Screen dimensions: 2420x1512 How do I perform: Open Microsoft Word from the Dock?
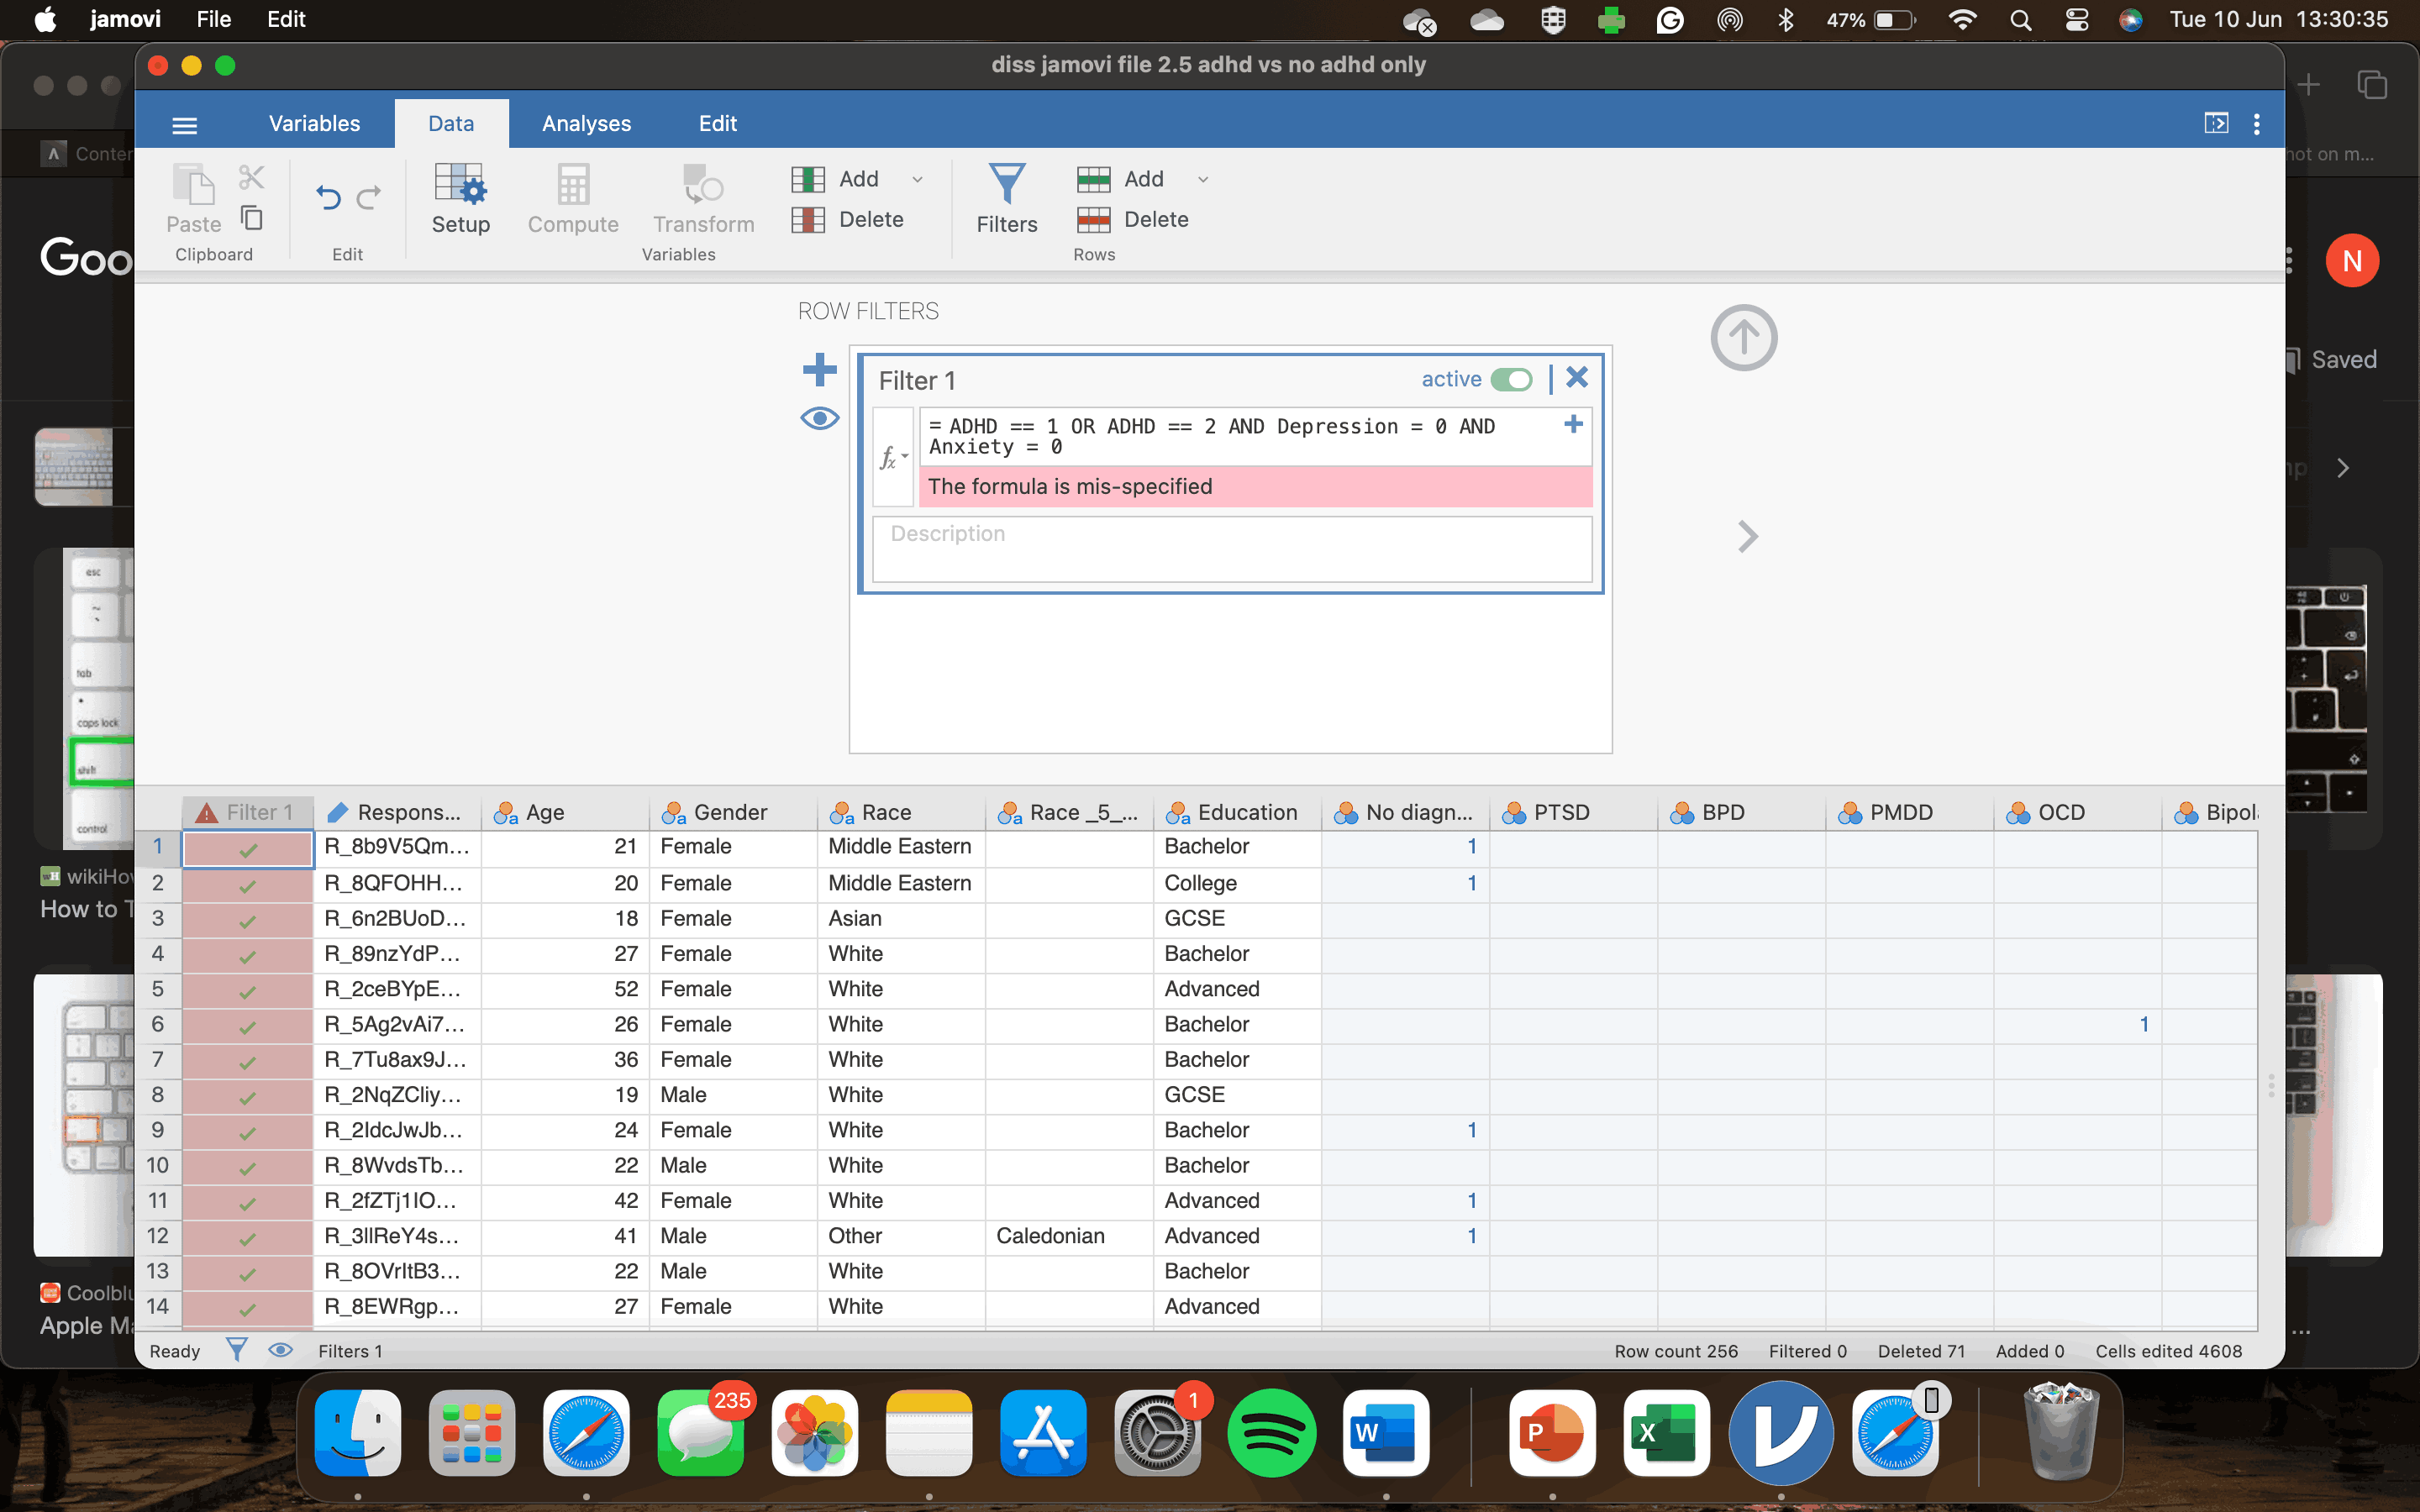[1386, 1433]
